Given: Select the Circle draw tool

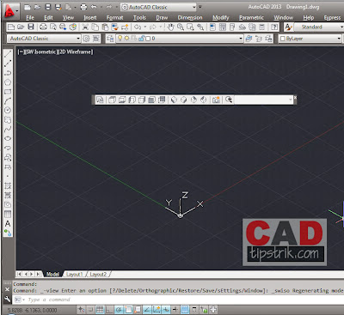Looking at the screenshot, I should (x=8, y=111).
